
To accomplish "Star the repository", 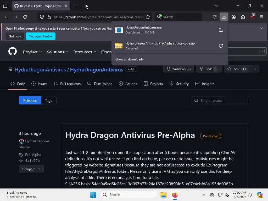I will 237,69.
